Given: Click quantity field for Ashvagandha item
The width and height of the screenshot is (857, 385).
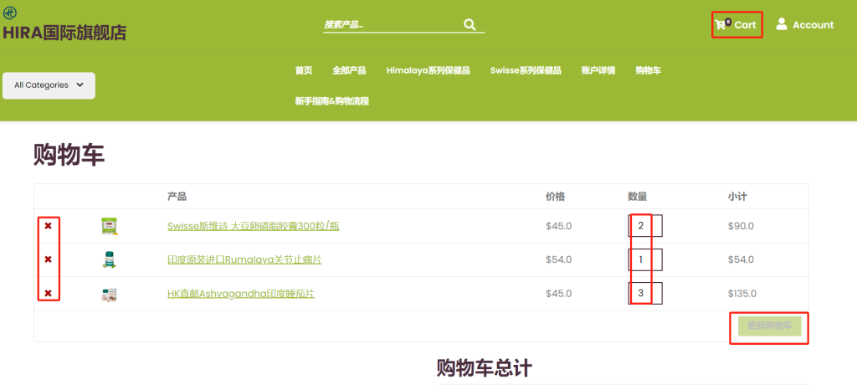Looking at the screenshot, I should tap(645, 294).
